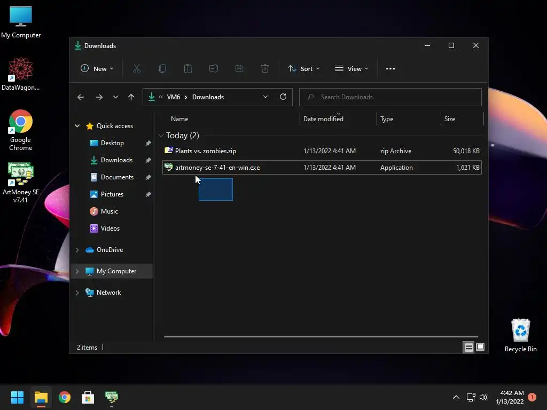
Task: Click the Search Downloads field
Action: (x=390, y=97)
